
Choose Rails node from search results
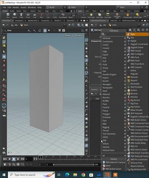pyautogui.click(x=137, y=34)
